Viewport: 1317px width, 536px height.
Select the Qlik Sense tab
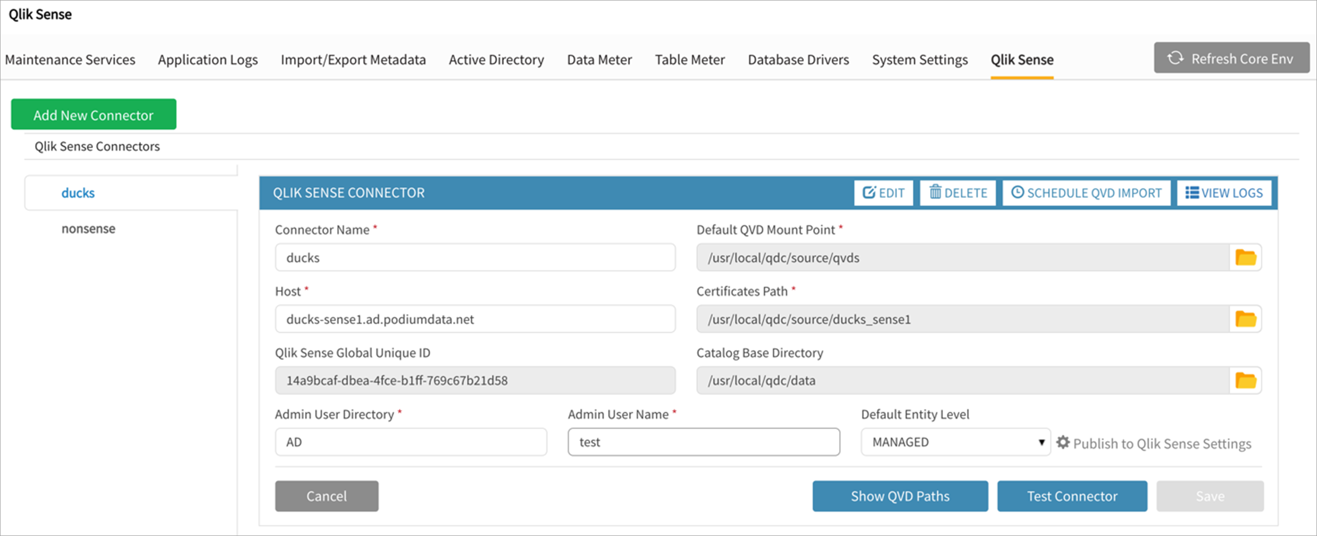pos(1022,60)
